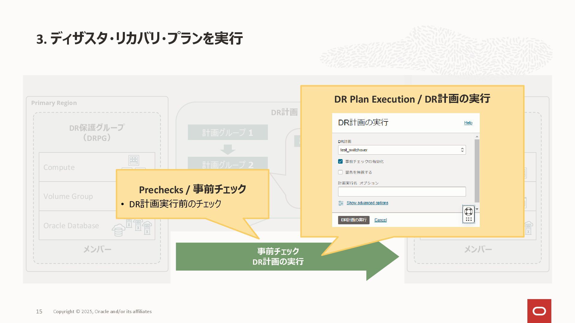Click the advanced options sliders icon
The image size is (575, 323).
click(x=341, y=203)
